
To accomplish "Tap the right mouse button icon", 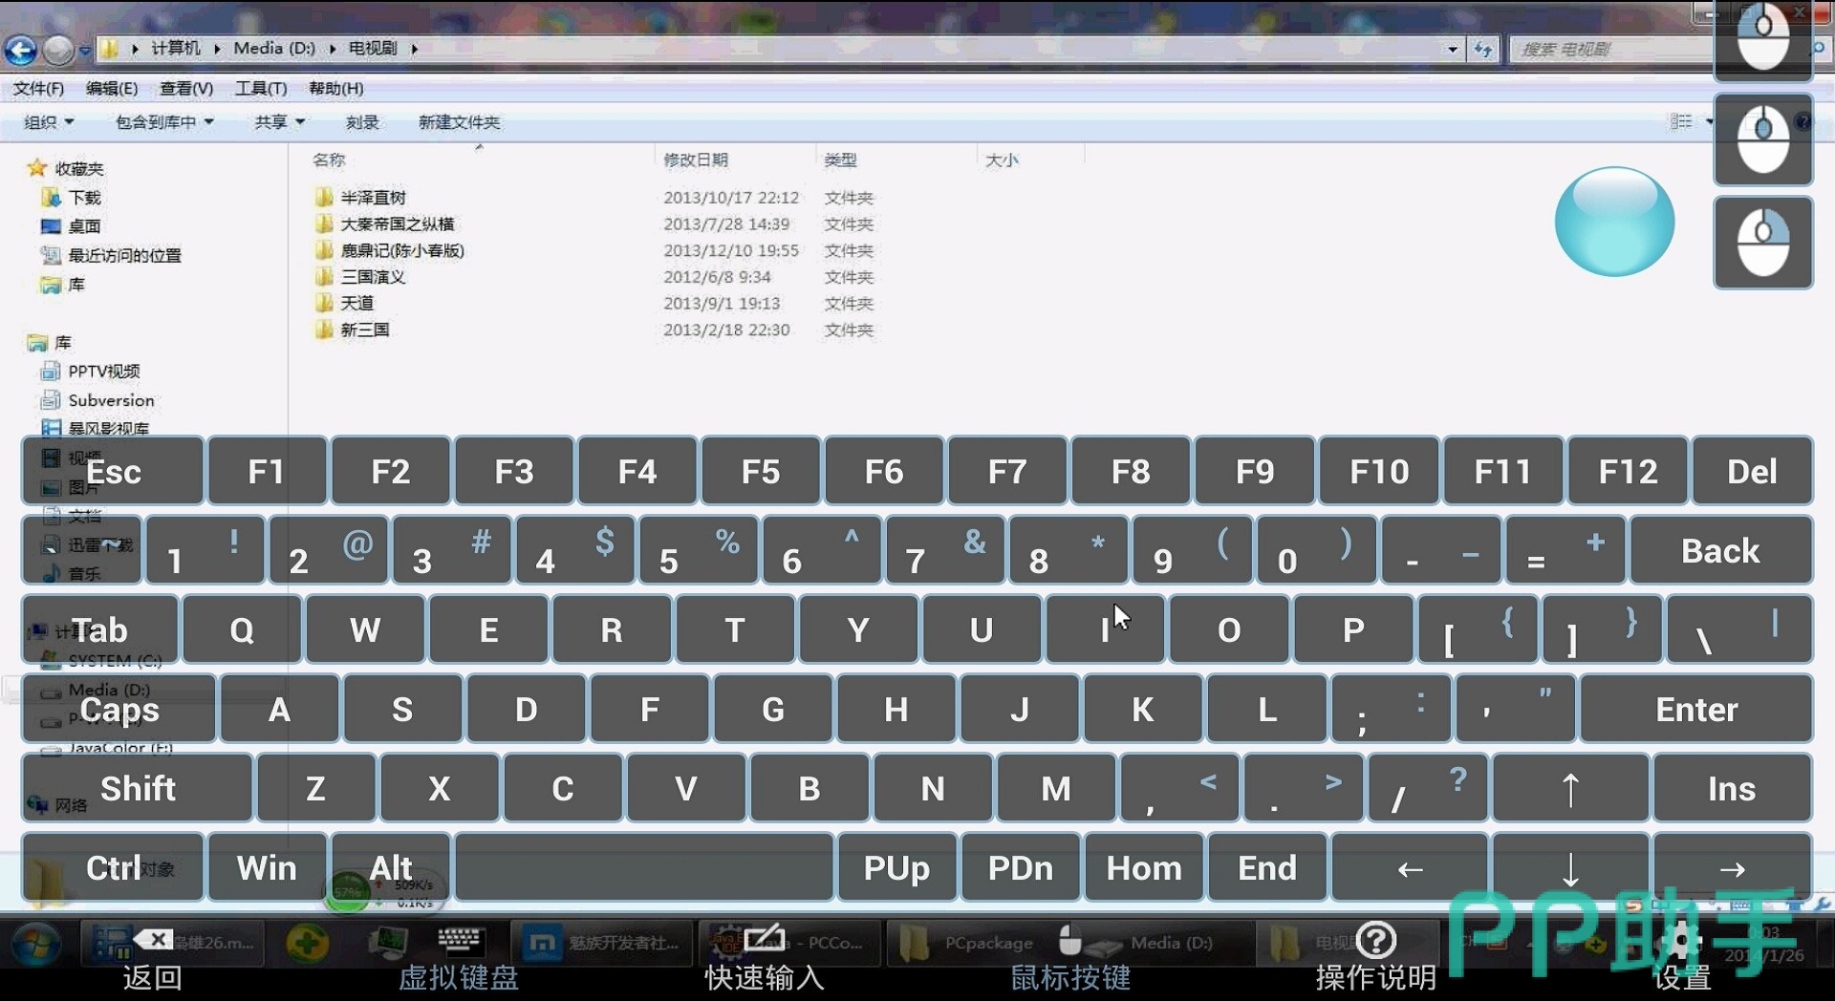I will [x=1762, y=243].
